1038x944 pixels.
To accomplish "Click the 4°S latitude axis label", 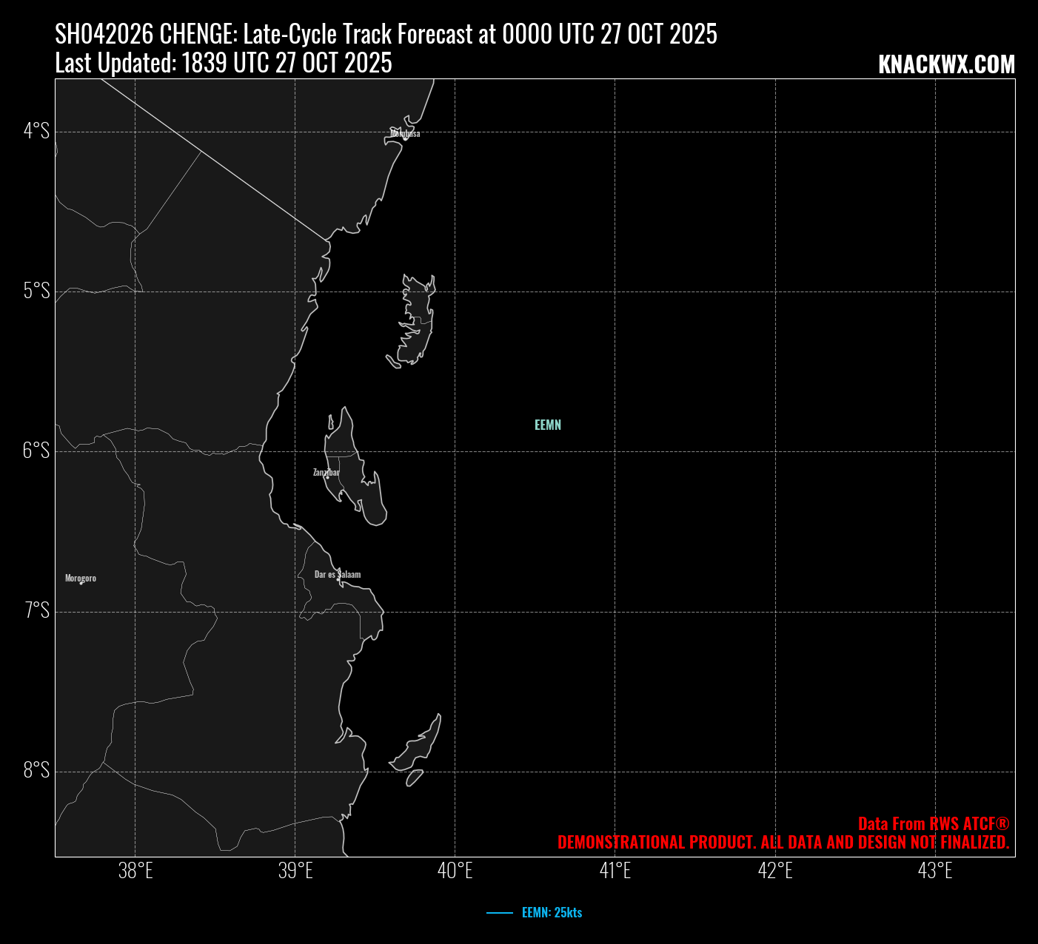I will click(37, 131).
